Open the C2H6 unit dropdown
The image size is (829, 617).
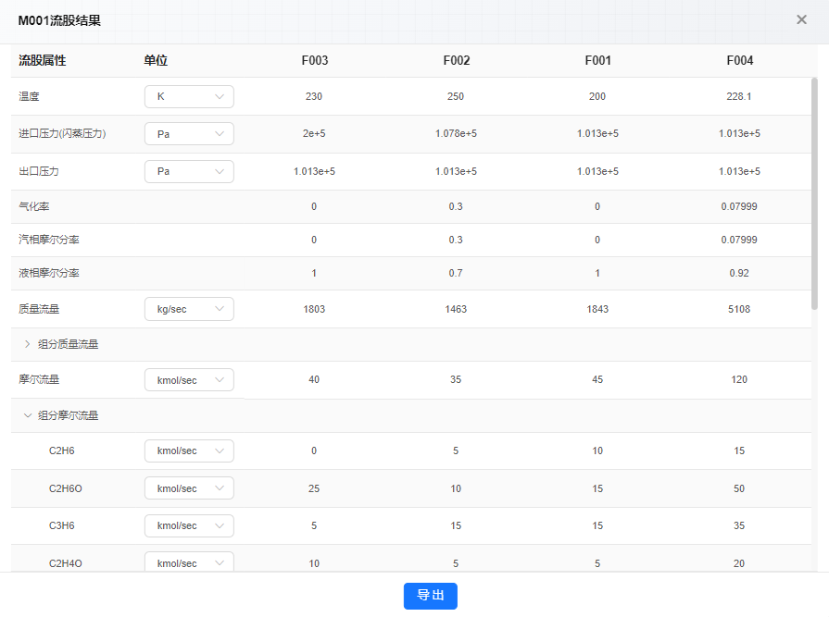point(189,450)
